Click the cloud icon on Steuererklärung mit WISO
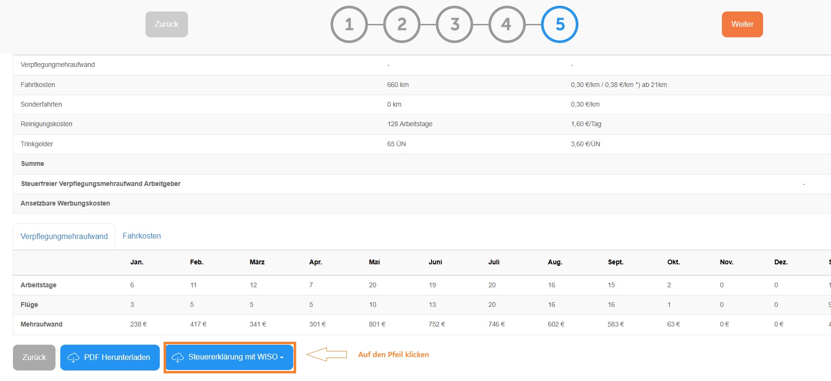This screenshot has width=831, height=381. point(177,358)
